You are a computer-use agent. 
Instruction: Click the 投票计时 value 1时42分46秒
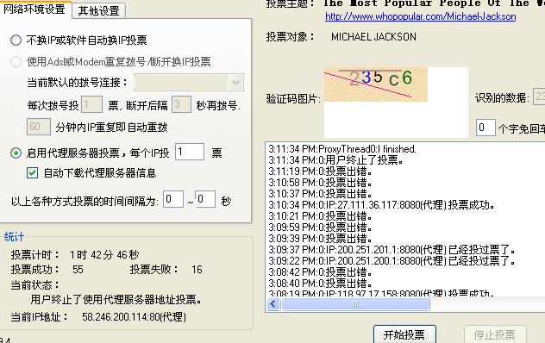pos(104,255)
